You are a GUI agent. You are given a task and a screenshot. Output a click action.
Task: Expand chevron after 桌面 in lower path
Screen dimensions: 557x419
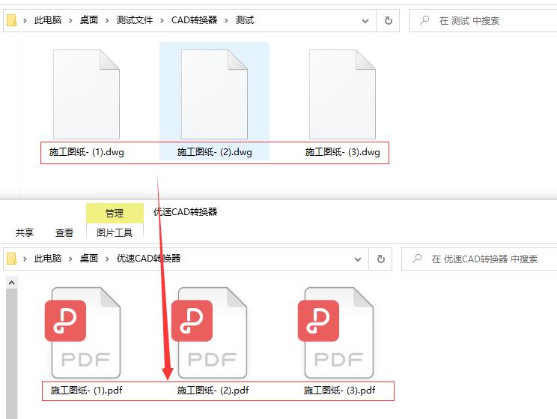107,259
